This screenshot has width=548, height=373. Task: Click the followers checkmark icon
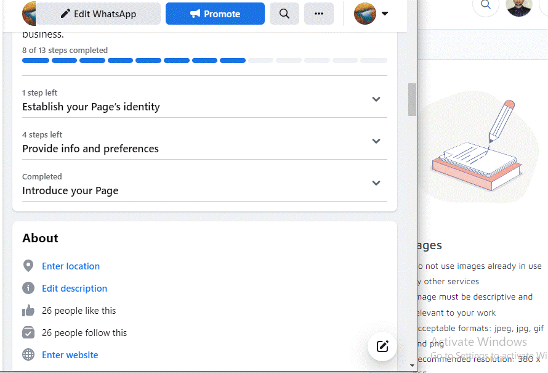pyautogui.click(x=28, y=332)
